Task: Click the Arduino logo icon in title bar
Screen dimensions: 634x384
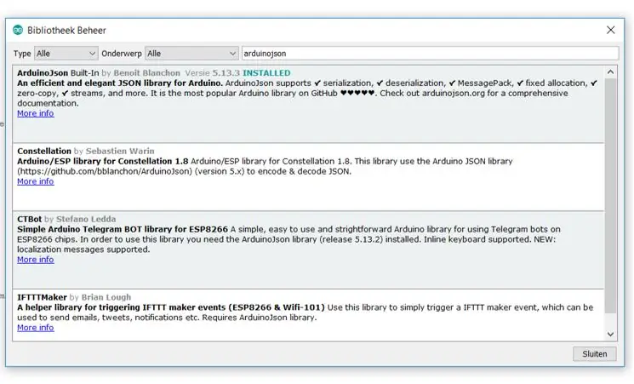Action: 18,30
